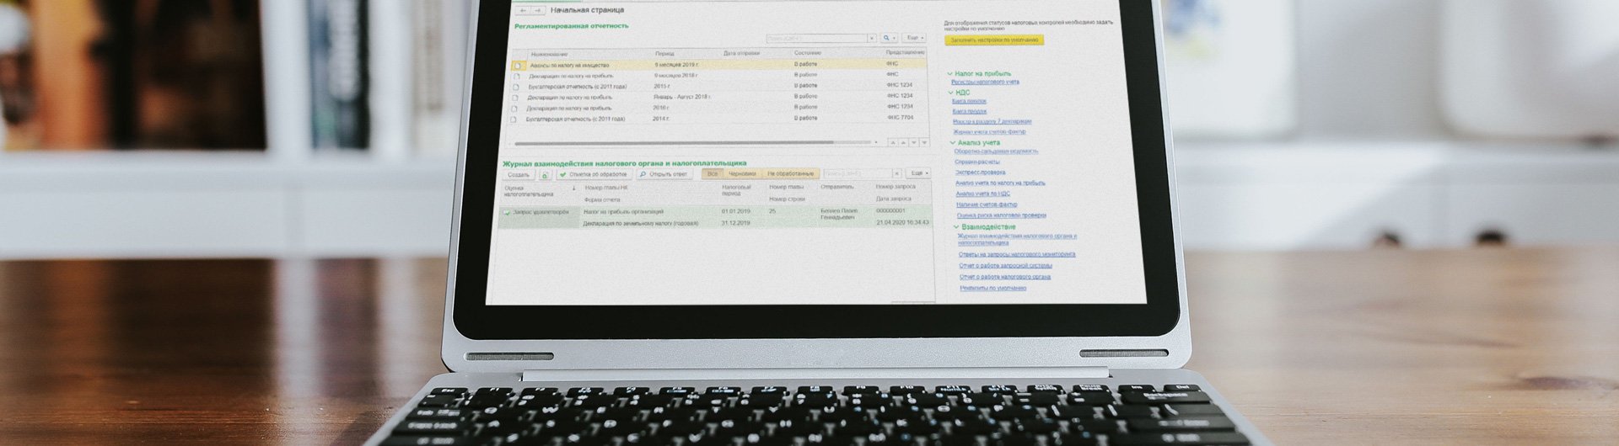
Task: Toggle the Черновики filter
Action: 742,174
